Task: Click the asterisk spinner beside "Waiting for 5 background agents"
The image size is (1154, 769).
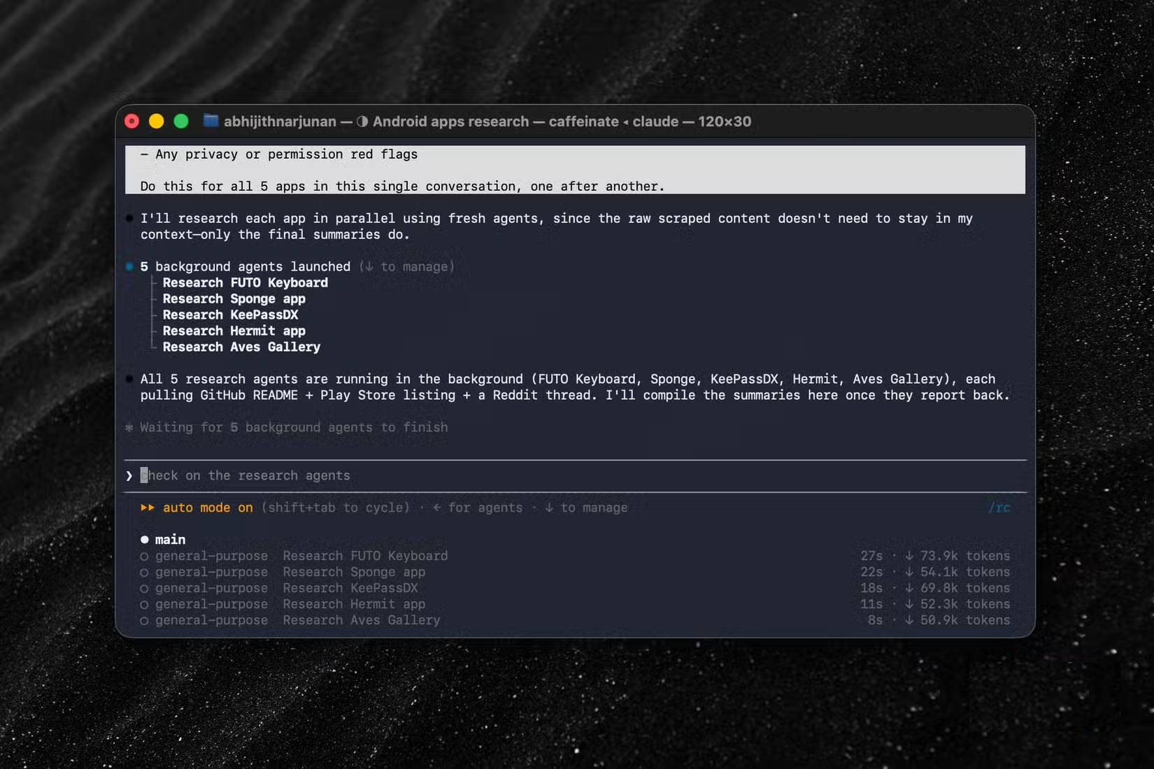Action: pos(129,427)
